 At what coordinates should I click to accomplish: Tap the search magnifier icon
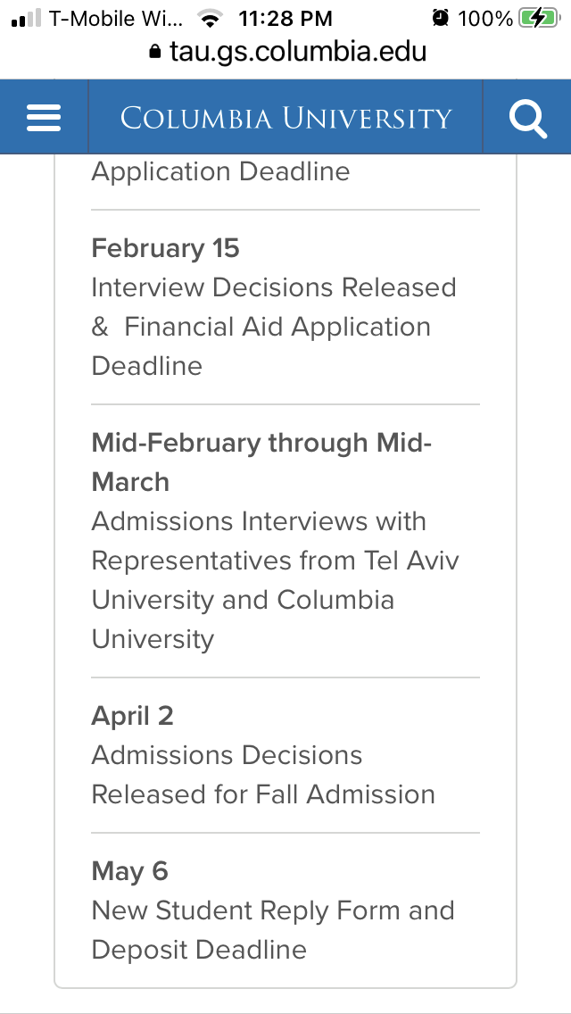click(527, 118)
